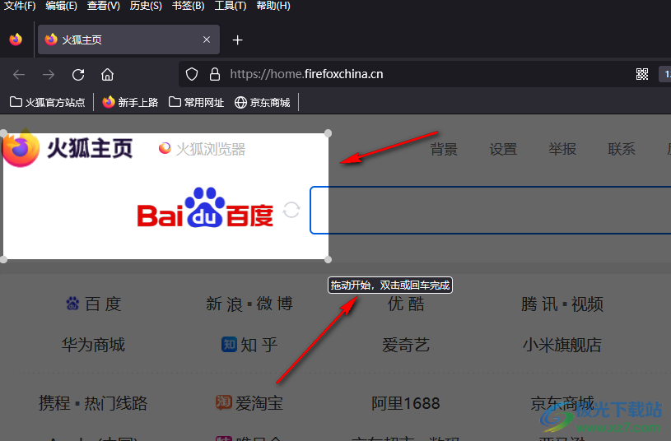Open the 编辑(E) menu

tap(61, 6)
